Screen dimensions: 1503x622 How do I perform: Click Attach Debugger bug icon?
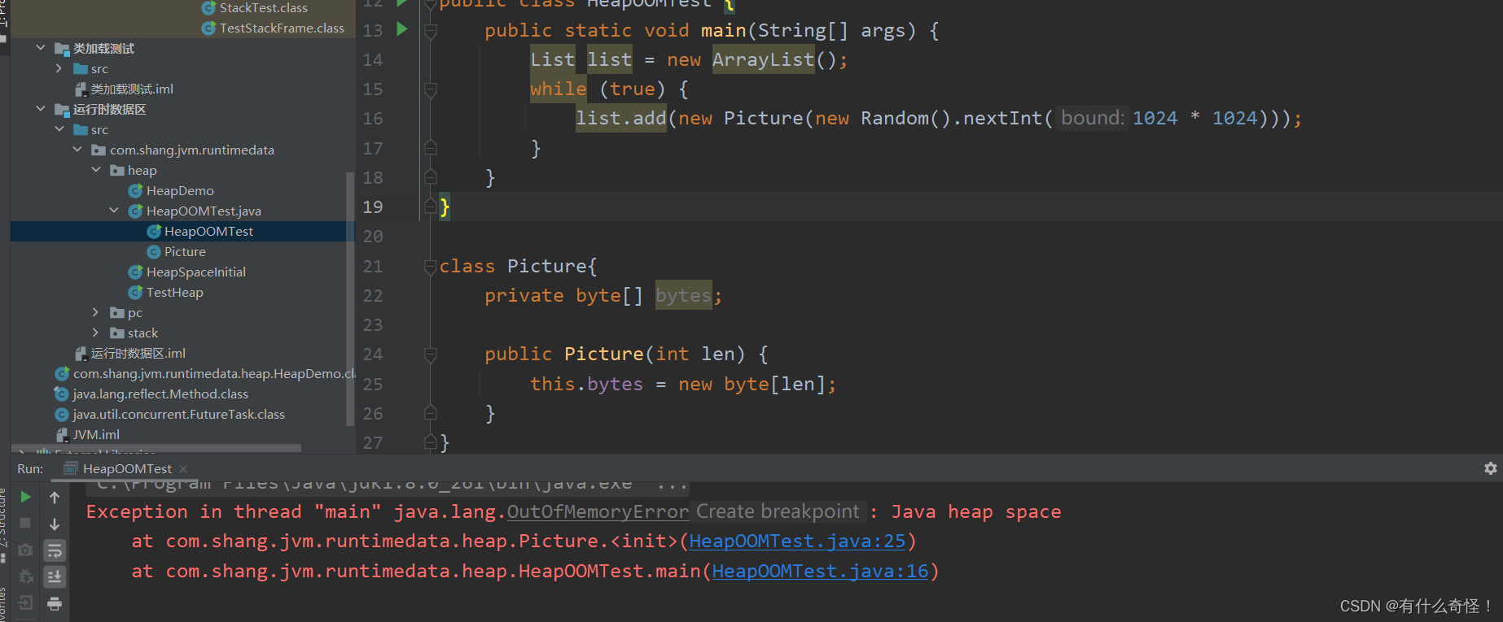[x=25, y=576]
